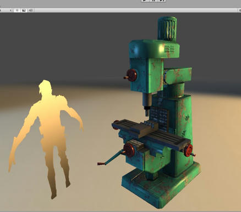Image resolution: width=241 pixels, height=212 pixels.
Task: Click the red handwheel on the machine head
Action: tap(132, 75)
